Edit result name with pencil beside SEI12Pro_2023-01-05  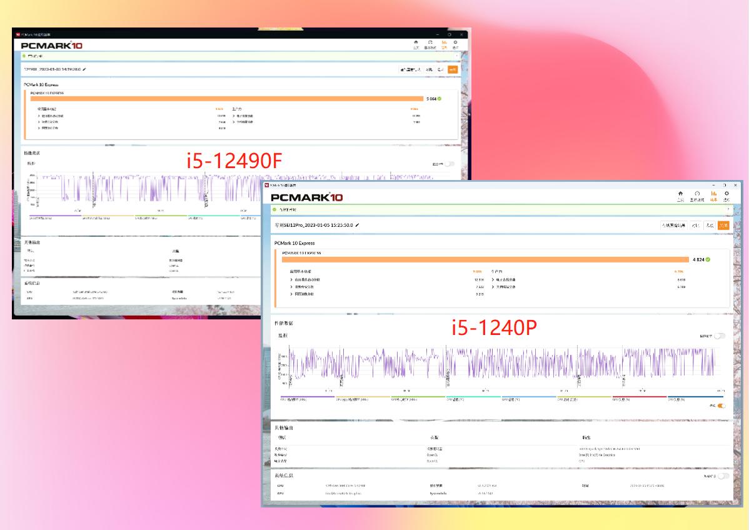(357, 225)
